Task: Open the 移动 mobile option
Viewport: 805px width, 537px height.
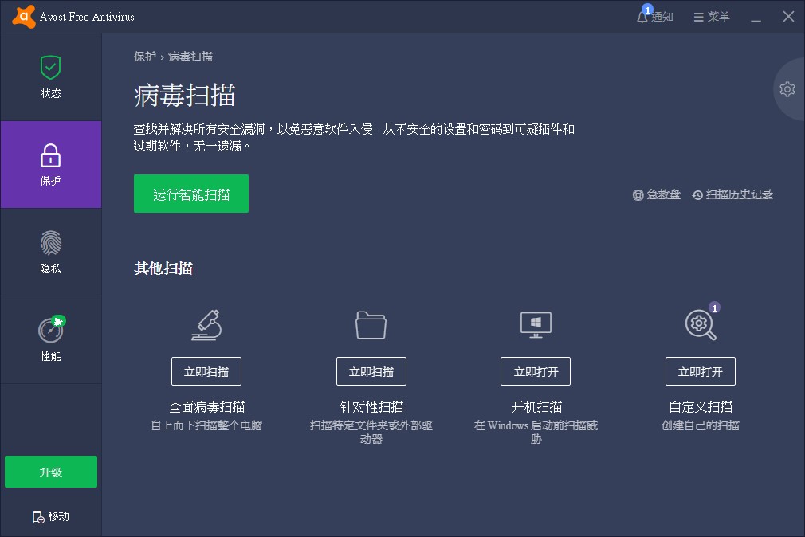Action: (50, 516)
